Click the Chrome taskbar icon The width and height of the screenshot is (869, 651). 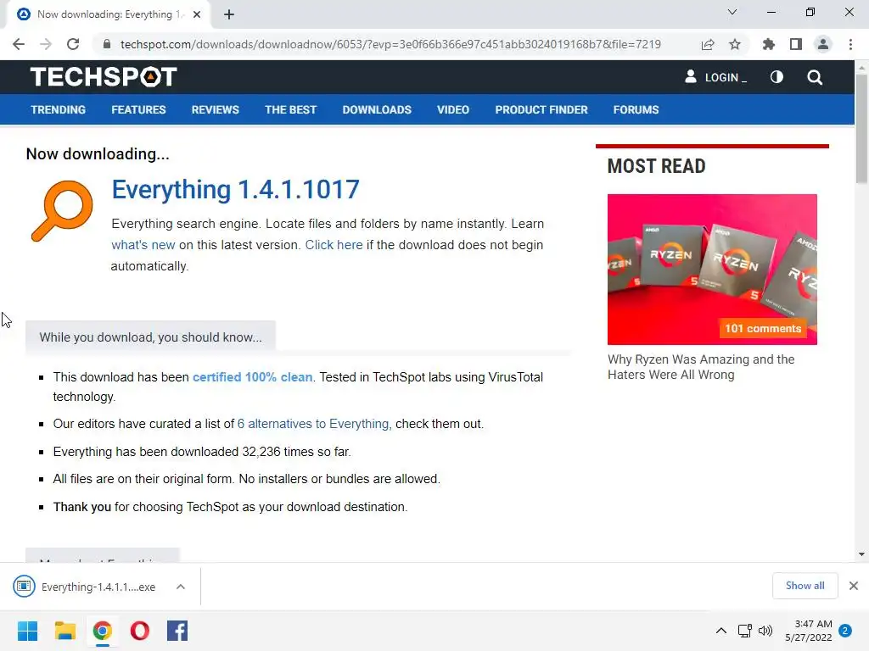click(103, 631)
